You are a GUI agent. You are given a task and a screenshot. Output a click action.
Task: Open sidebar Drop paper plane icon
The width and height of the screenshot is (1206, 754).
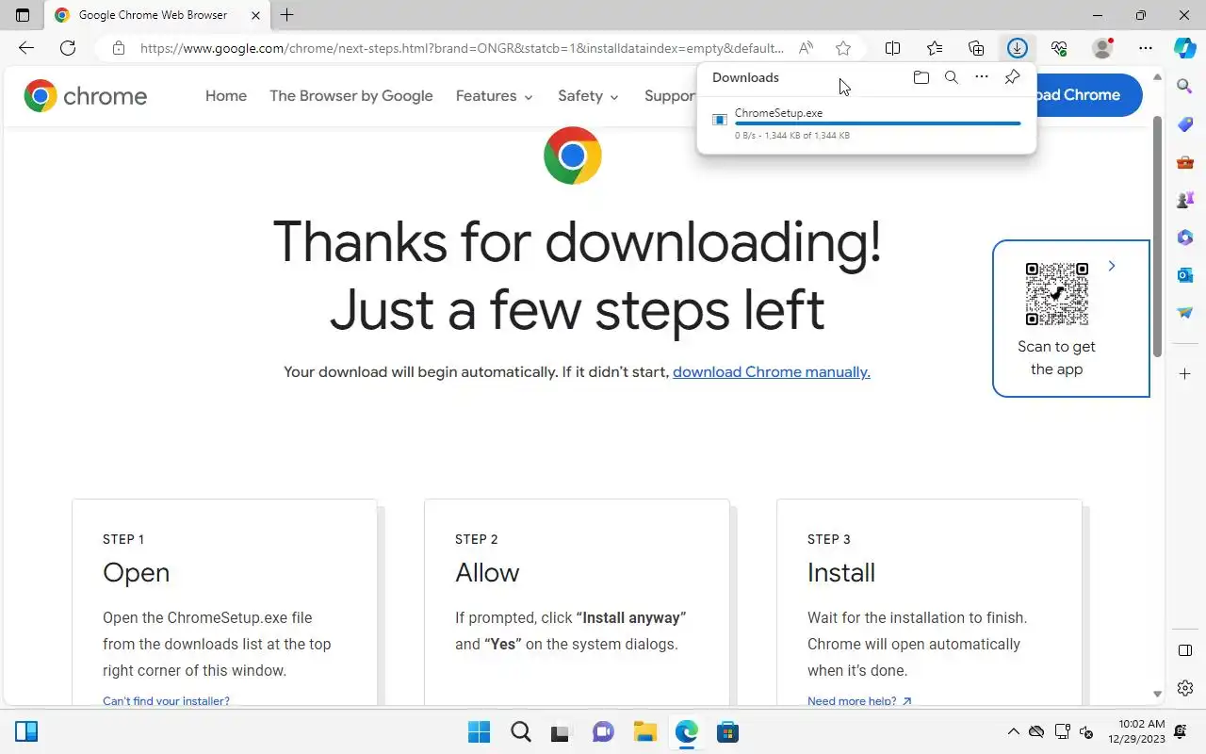tap(1185, 313)
